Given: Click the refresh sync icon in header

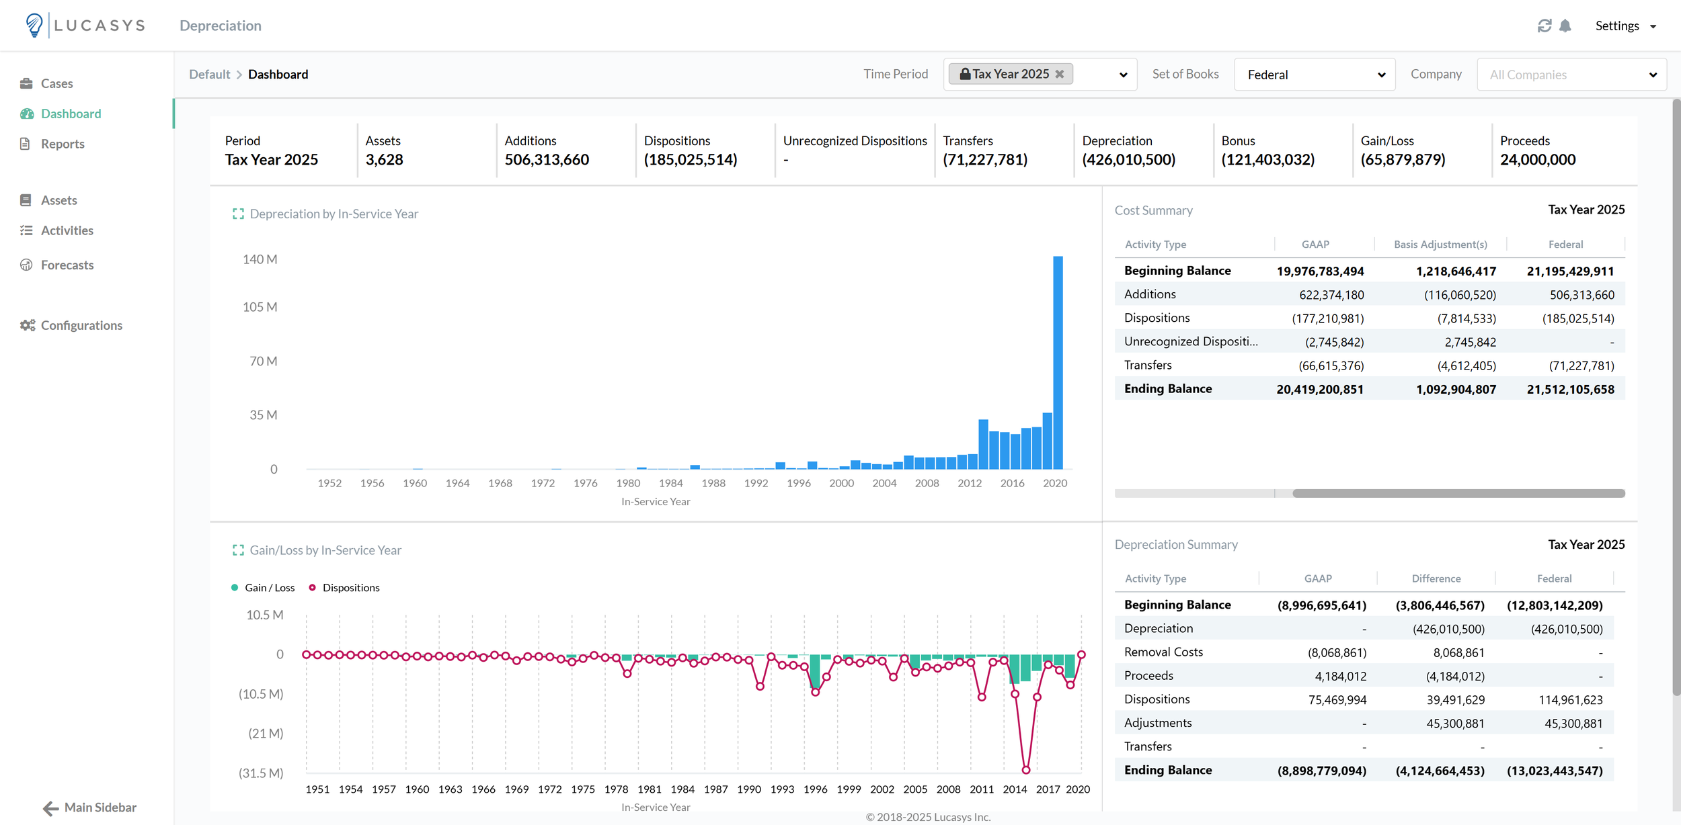Looking at the screenshot, I should [1545, 26].
